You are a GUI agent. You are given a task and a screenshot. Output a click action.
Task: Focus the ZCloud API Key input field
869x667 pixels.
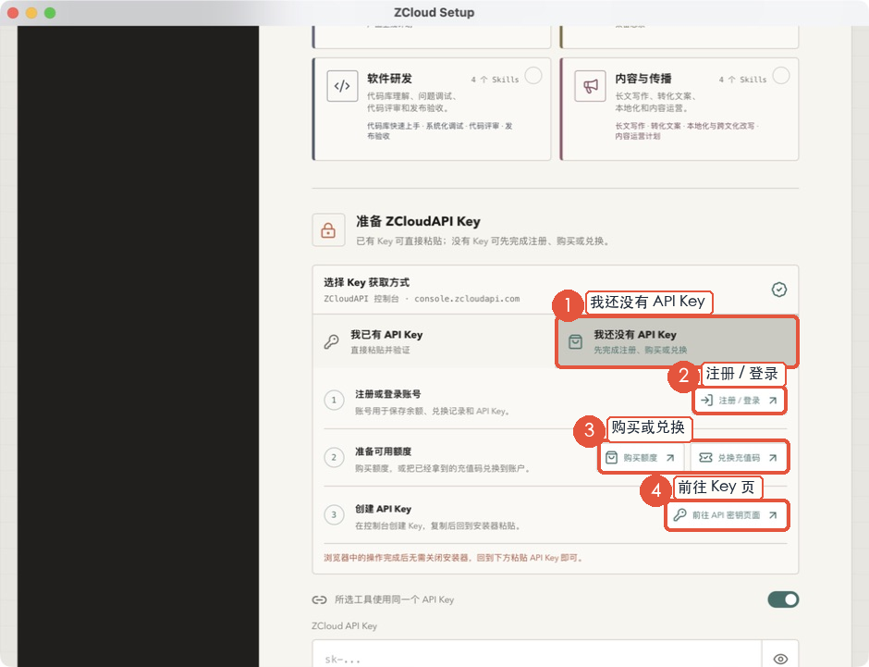click(537, 654)
